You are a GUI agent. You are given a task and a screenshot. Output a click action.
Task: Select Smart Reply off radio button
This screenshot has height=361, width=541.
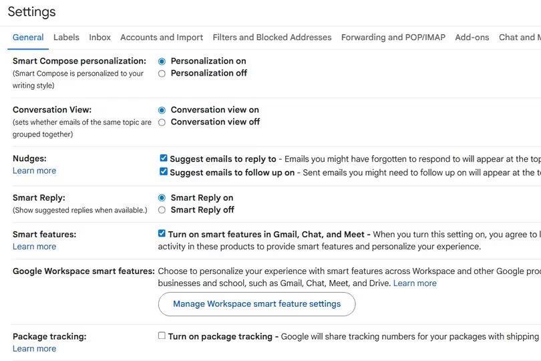[162, 210]
